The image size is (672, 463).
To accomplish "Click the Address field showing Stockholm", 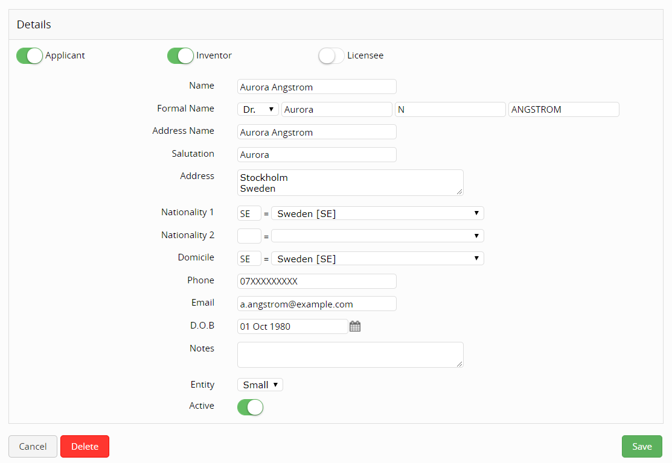I will (x=350, y=182).
